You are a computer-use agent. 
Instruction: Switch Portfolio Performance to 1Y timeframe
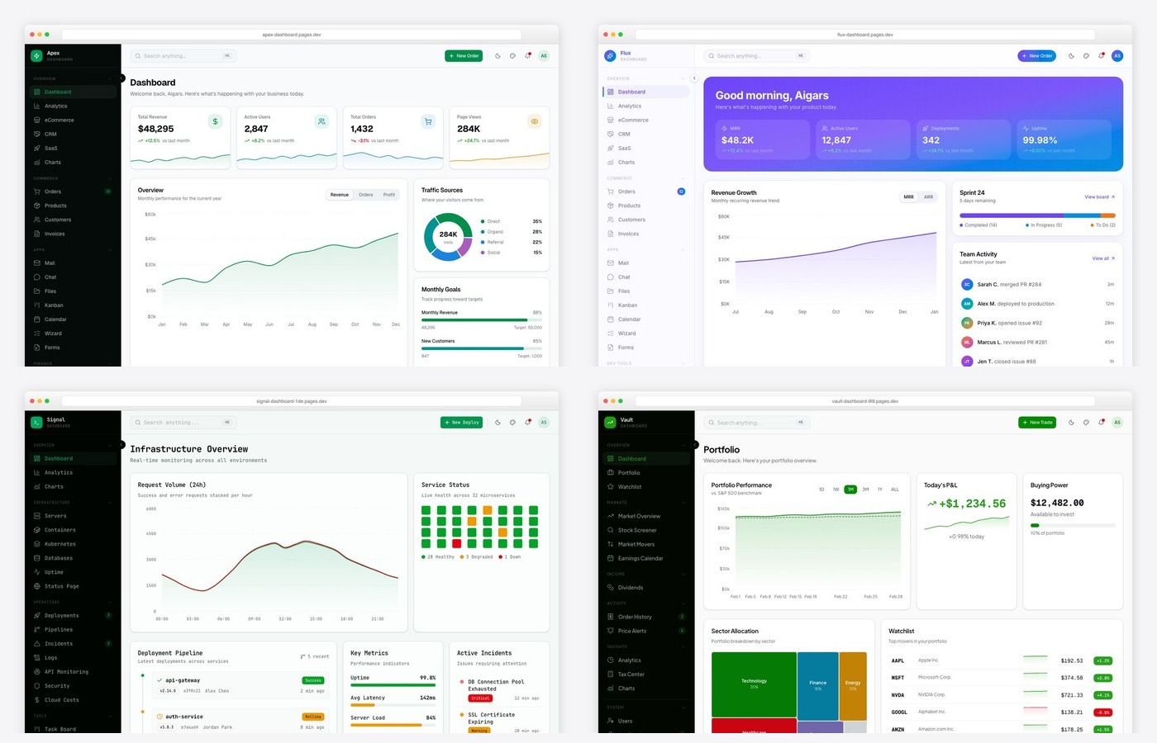pos(878,489)
